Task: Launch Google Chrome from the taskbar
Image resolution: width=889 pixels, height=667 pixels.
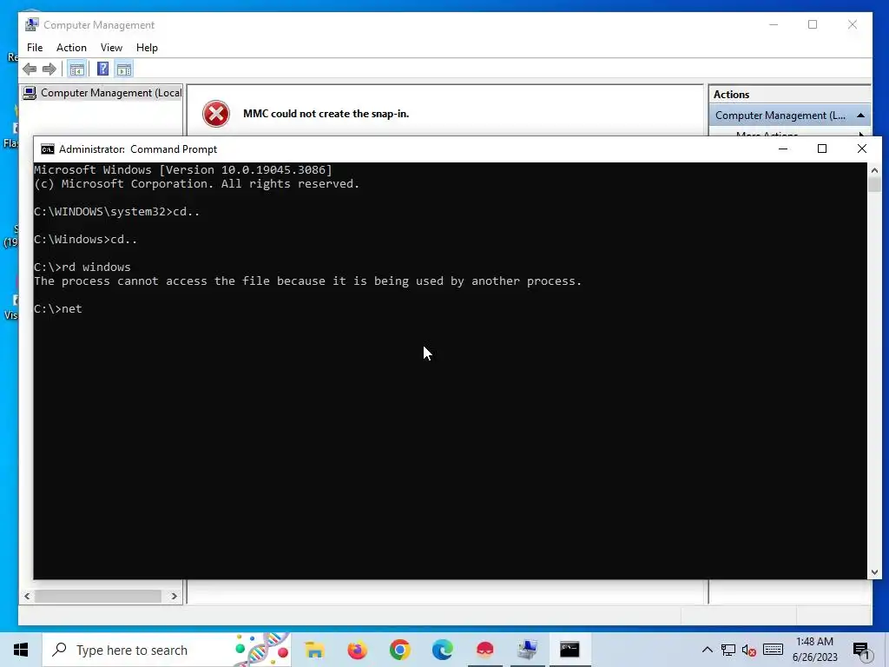Action: point(399,650)
